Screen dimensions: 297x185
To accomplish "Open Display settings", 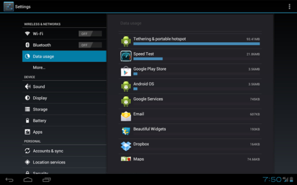I will pos(64,98).
